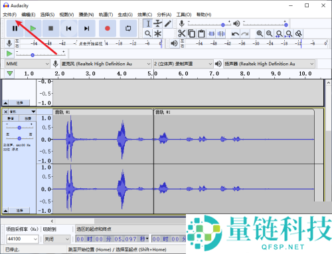Image resolution: width=332 pixels, height=254 pixels.
Task: Open the 分析(A) menu
Action: 164,15
